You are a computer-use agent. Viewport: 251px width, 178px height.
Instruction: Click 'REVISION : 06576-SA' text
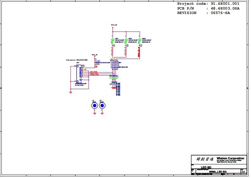pyautogui.click(x=204, y=13)
